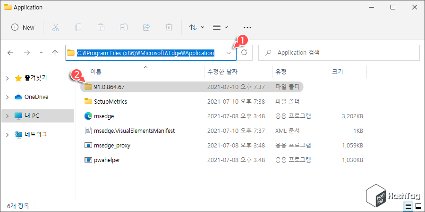Click the Copy icon in toolbar
This screenshot has height=212, width=425.
(78, 28)
